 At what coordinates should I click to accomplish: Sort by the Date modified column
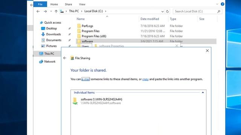[149, 19]
